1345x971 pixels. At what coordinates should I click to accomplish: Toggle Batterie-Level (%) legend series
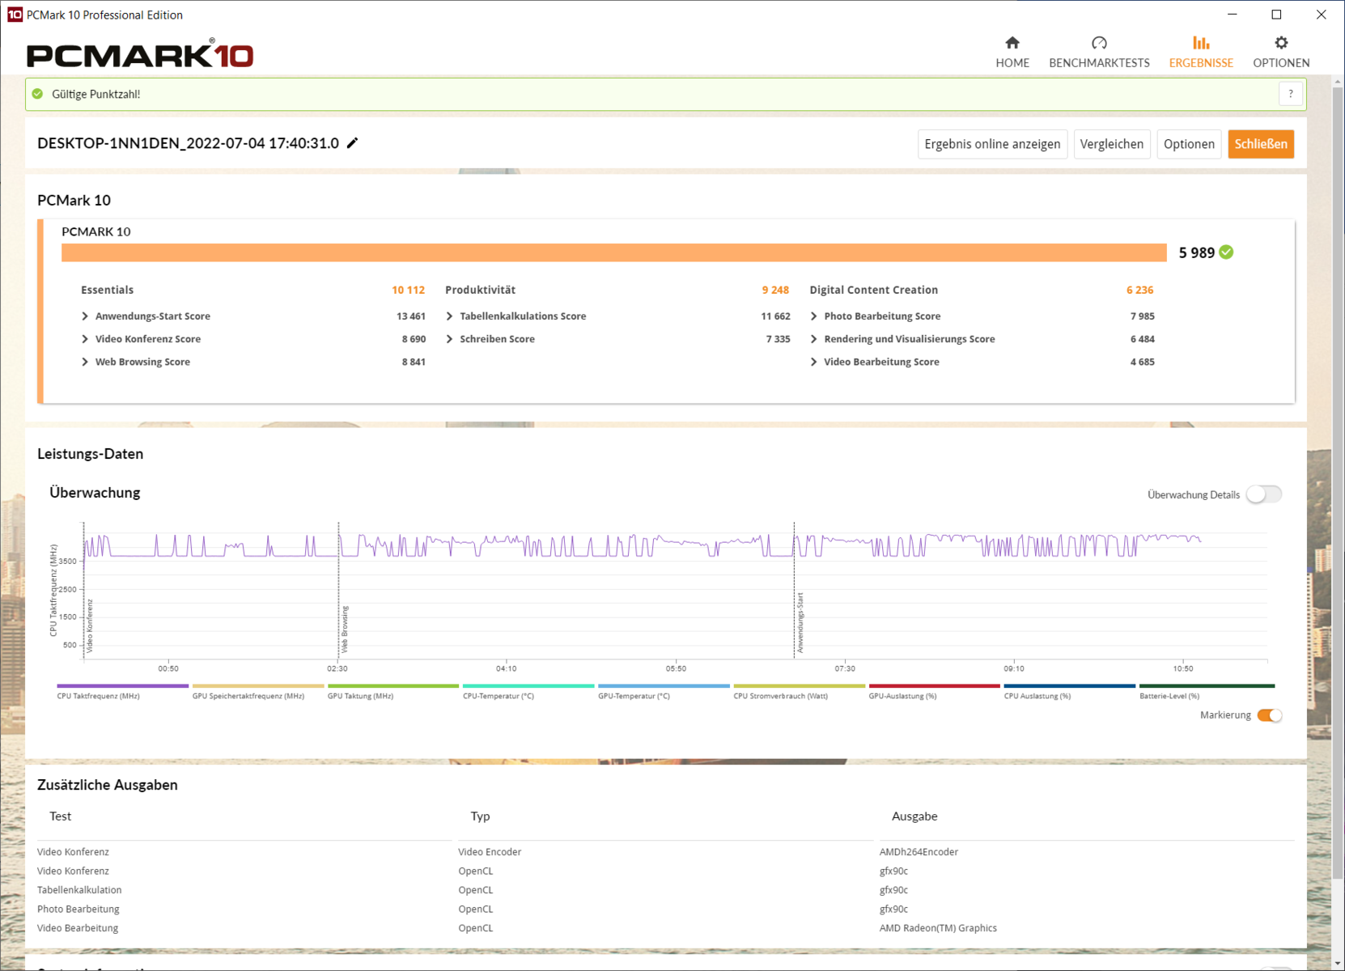click(1206, 692)
